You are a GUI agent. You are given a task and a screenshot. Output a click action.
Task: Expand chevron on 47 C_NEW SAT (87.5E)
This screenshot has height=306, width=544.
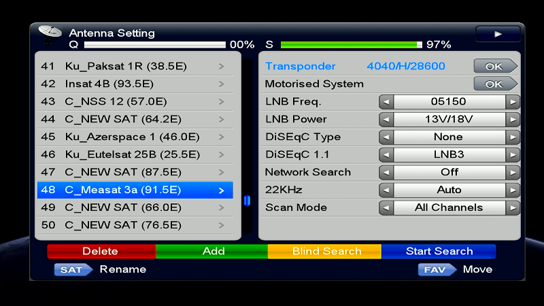pyautogui.click(x=222, y=173)
